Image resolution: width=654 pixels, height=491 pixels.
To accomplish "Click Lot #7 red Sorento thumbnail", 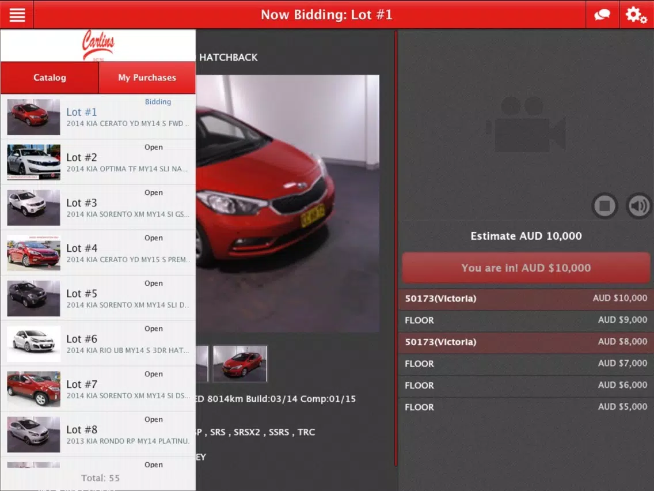I will tap(34, 389).
